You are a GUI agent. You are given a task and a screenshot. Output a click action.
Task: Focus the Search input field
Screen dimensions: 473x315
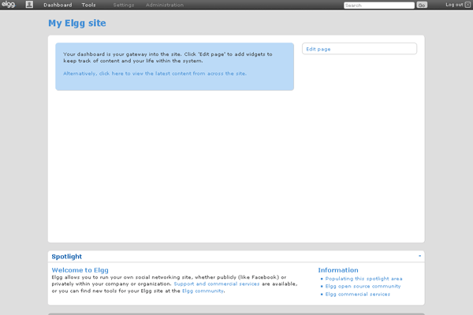pyautogui.click(x=378, y=6)
